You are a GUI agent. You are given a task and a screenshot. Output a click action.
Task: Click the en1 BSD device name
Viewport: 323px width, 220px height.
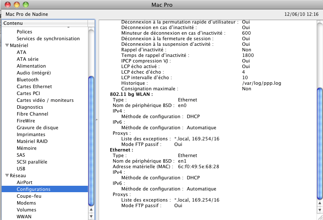tap(182, 161)
